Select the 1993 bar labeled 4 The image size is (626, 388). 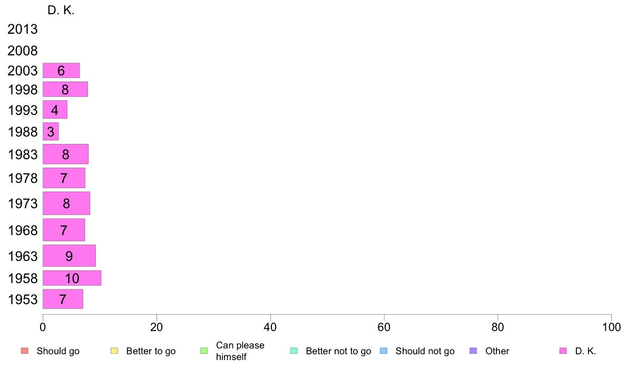pos(55,110)
